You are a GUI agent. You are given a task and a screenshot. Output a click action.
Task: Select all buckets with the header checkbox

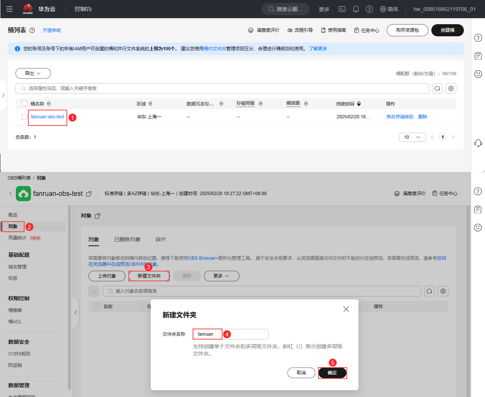[25, 103]
